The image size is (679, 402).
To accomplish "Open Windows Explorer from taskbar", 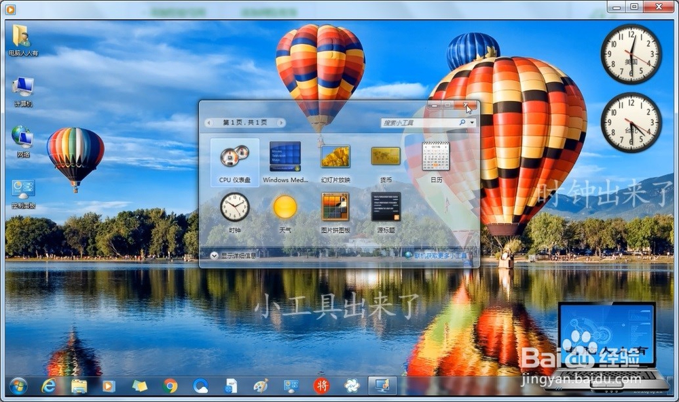I will [79, 386].
